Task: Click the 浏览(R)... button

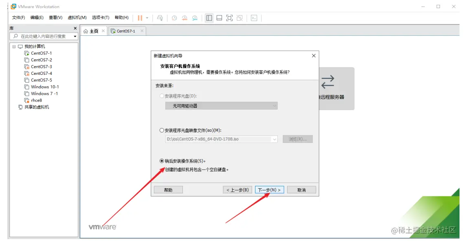Action: pyautogui.click(x=298, y=139)
